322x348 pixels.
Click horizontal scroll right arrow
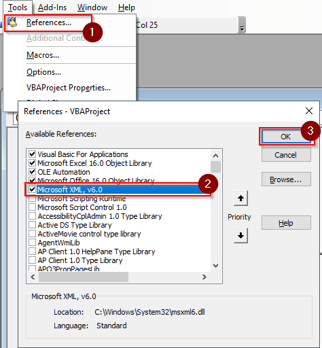click(x=204, y=277)
